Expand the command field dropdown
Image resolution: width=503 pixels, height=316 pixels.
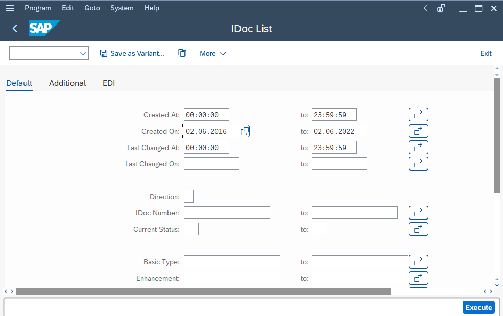coord(83,53)
